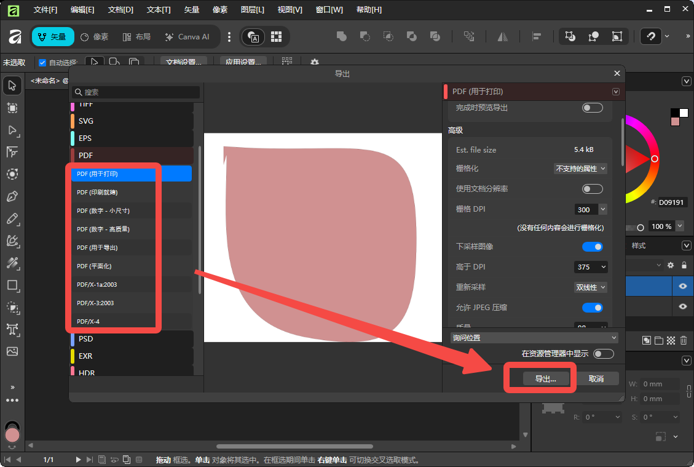The width and height of the screenshot is (694, 467).
Task: Open the 图层[L] menu
Action: [252, 9]
